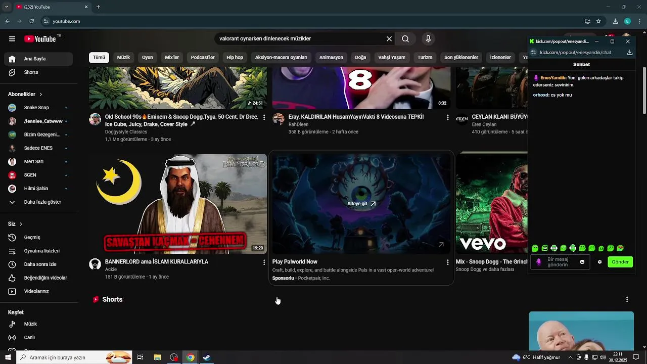
Task: Go to Ana Sayfa in the sidebar
Action: (x=38, y=59)
